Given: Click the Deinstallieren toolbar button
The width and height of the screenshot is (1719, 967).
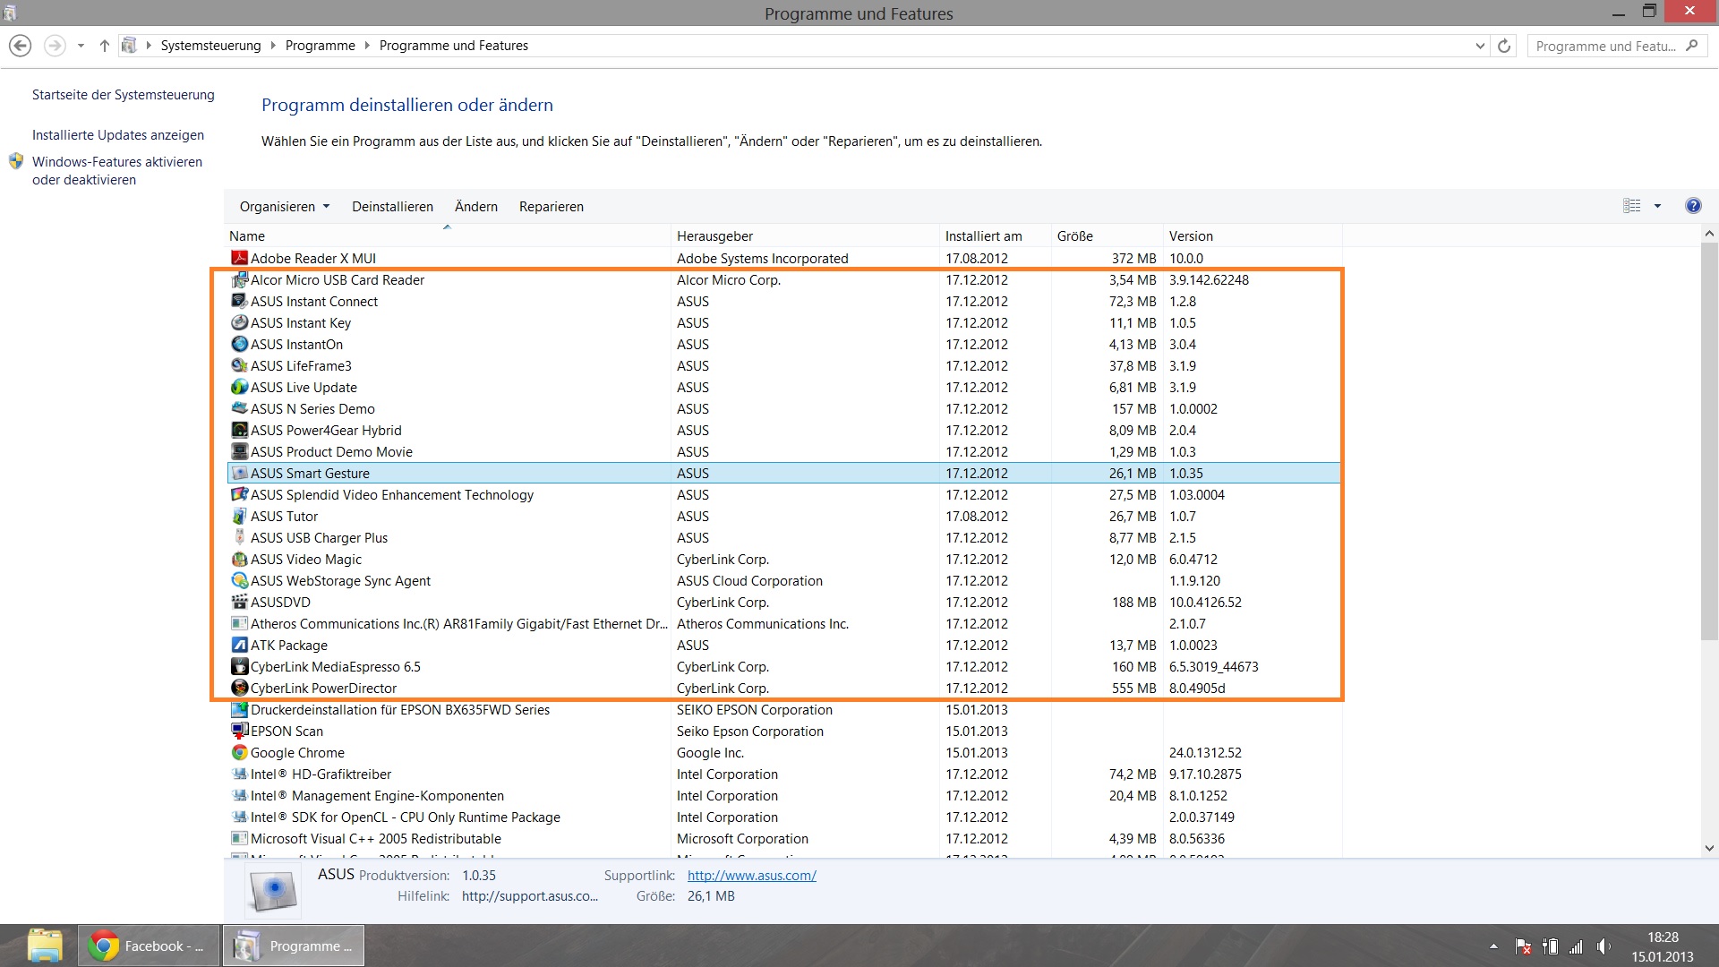Looking at the screenshot, I should click(392, 207).
